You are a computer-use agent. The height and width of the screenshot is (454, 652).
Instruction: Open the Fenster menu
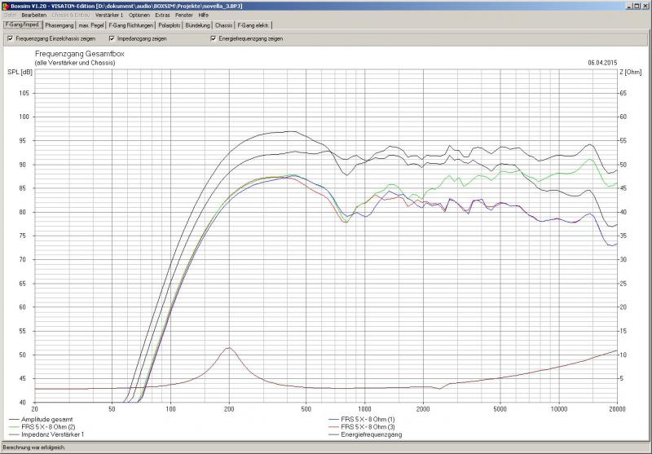(x=184, y=15)
